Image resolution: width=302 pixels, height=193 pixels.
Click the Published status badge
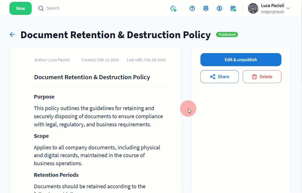(x=227, y=35)
